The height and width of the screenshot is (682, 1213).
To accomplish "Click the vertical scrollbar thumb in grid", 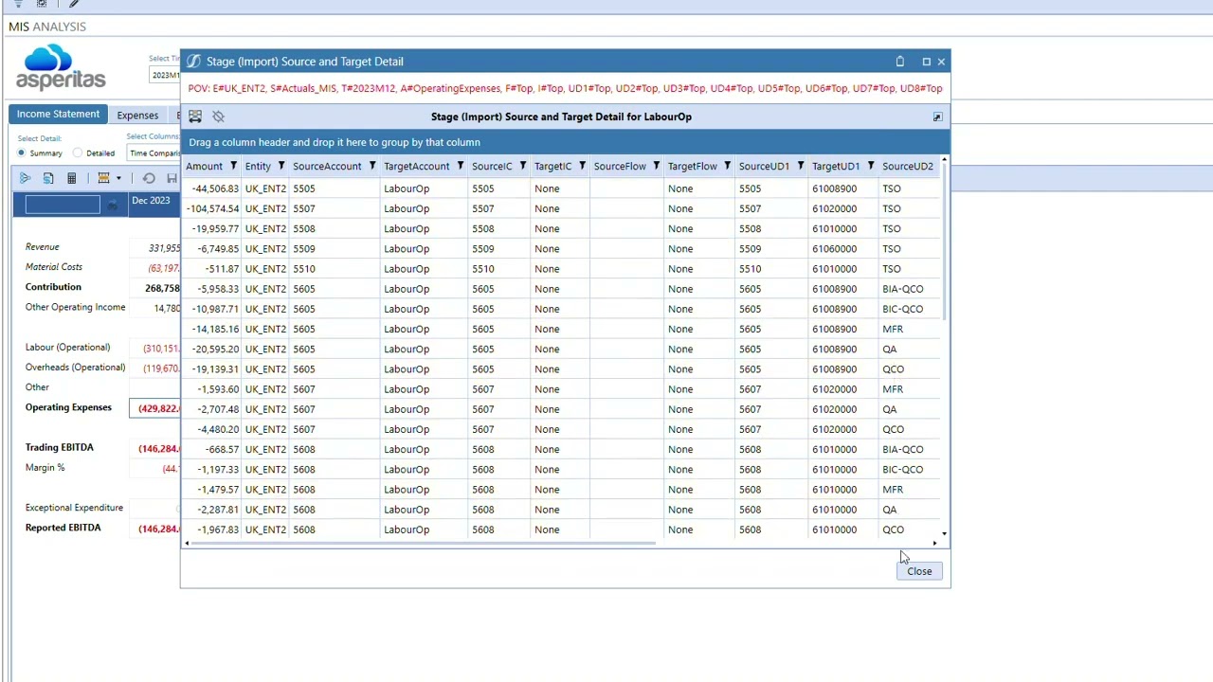I will point(945,242).
